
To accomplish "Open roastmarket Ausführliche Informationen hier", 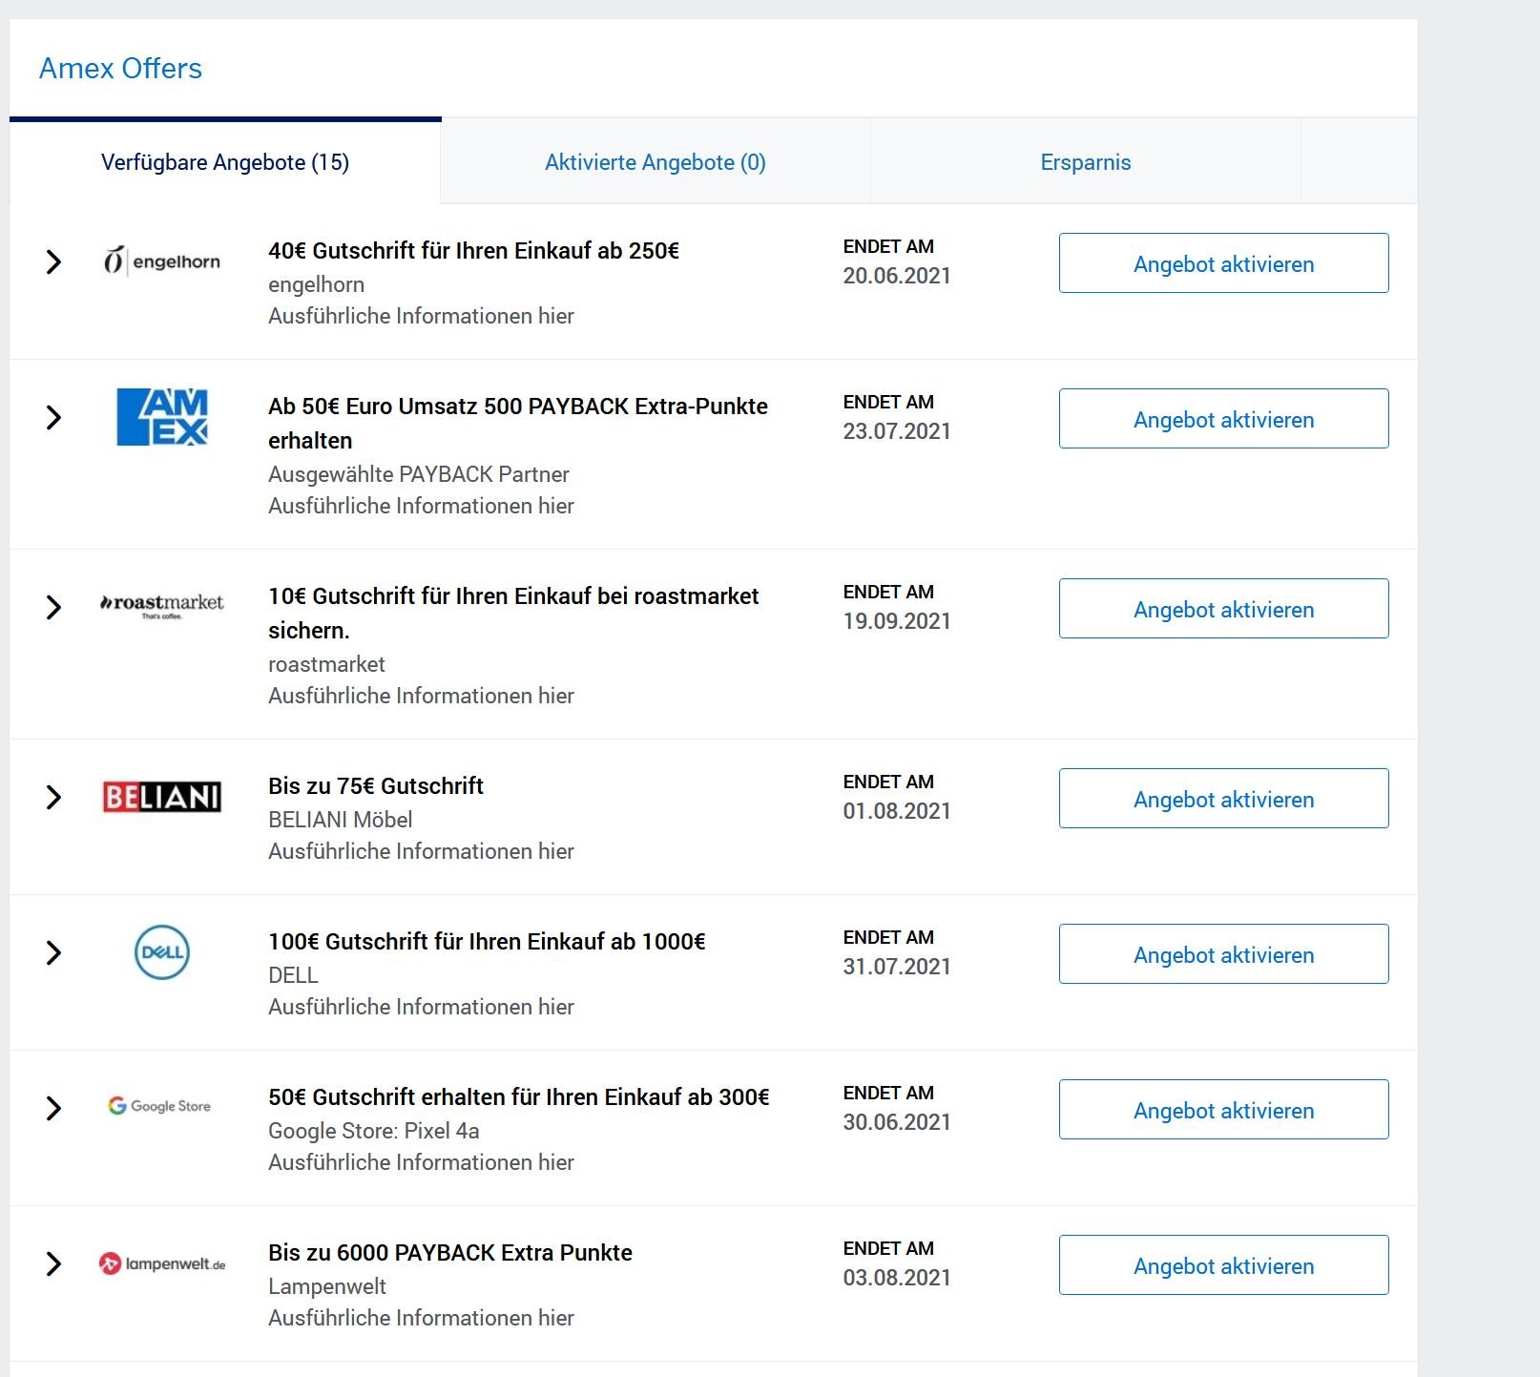I will (x=421, y=696).
